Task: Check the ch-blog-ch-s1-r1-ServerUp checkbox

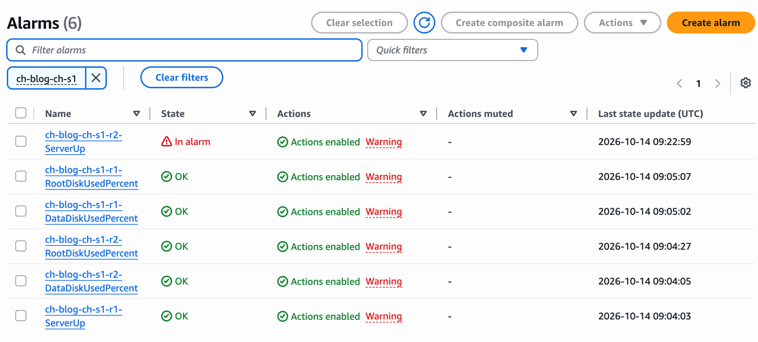Action: point(21,316)
